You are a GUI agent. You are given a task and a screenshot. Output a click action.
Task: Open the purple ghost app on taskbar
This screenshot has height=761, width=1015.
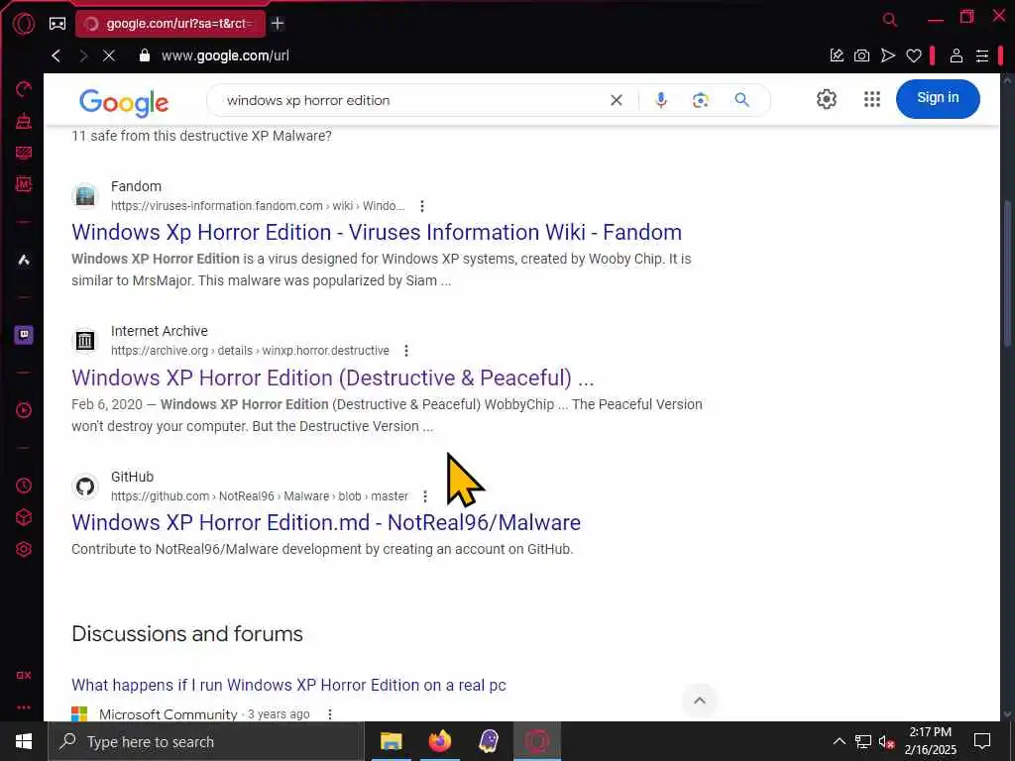[488, 741]
